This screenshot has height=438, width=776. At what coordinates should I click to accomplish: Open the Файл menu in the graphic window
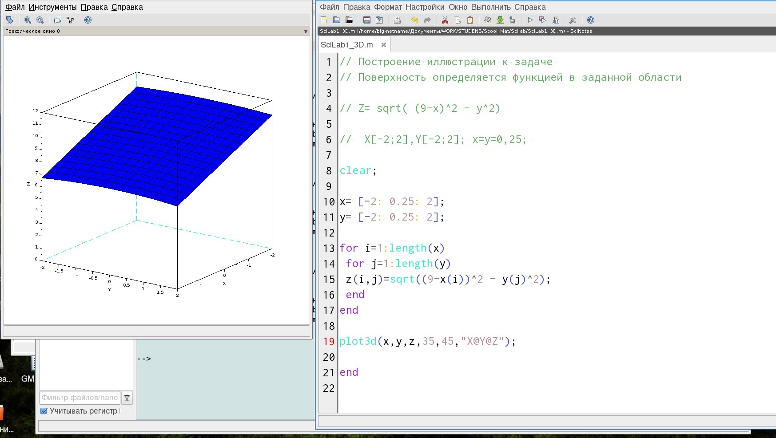click(15, 7)
